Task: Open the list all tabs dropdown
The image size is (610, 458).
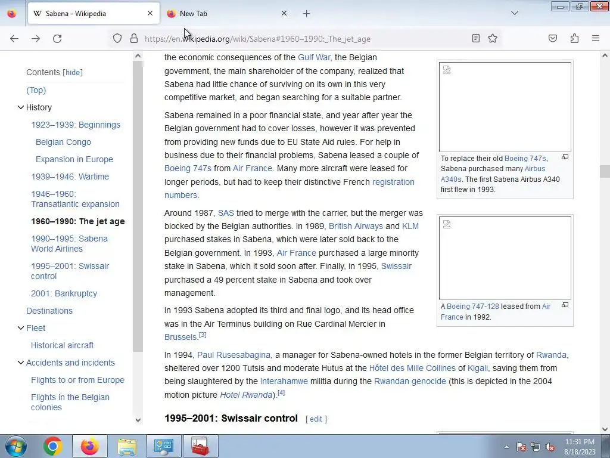Action: coord(514,13)
